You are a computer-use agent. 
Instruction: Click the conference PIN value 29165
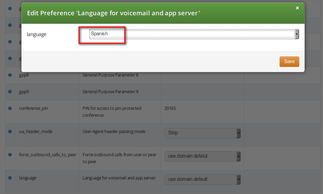coord(170,108)
